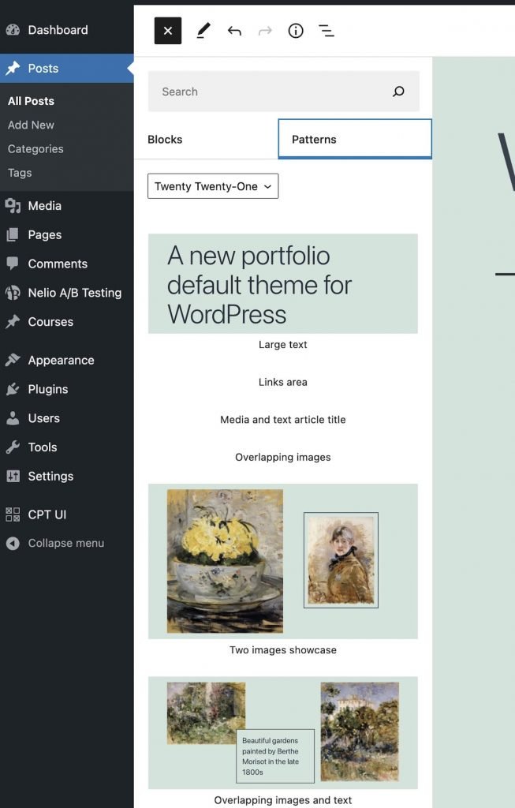Image resolution: width=515 pixels, height=808 pixels.
Task: Open the Dashboard menu
Action: pyautogui.click(x=67, y=30)
